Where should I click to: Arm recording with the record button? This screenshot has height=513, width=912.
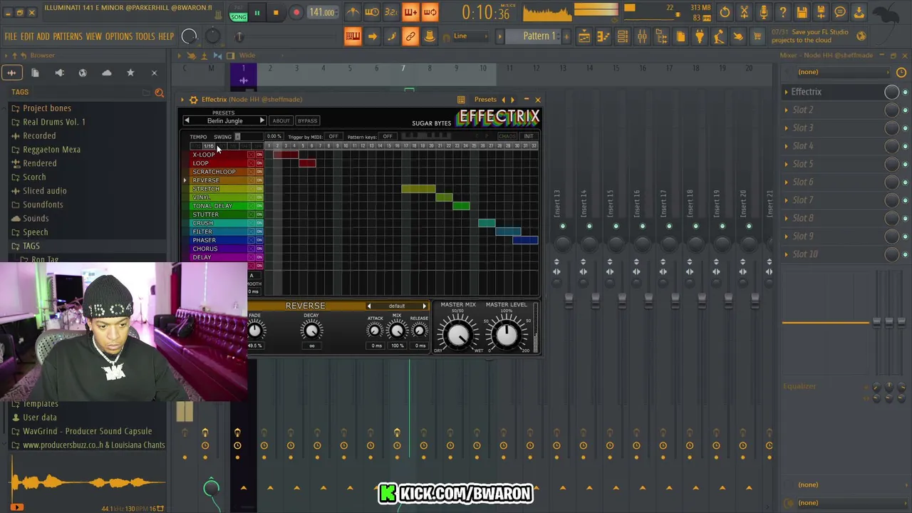point(296,13)
